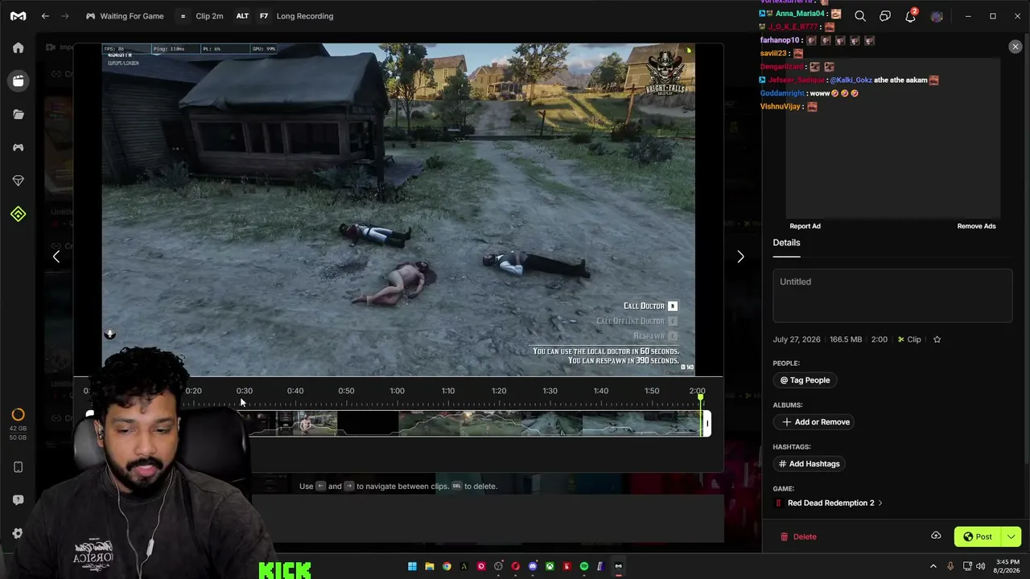Viewport: 1030px width, 579px height.
Task: Click the storage usage ring indicator
Action: coord(18,415)
